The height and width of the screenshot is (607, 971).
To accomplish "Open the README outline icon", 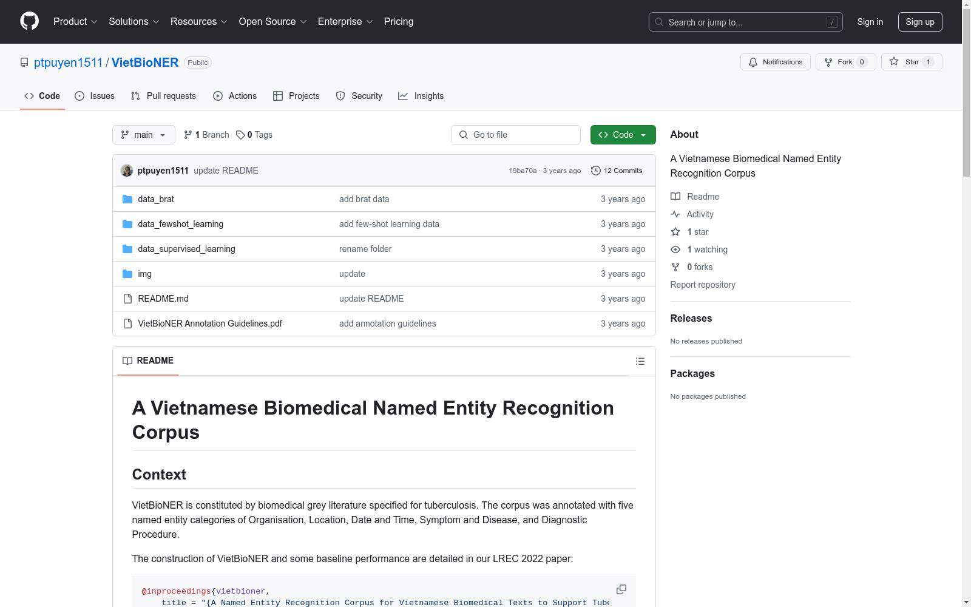I will (x=640, y=361).
